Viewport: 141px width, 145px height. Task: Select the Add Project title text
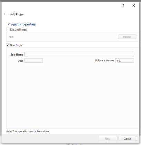17,14
